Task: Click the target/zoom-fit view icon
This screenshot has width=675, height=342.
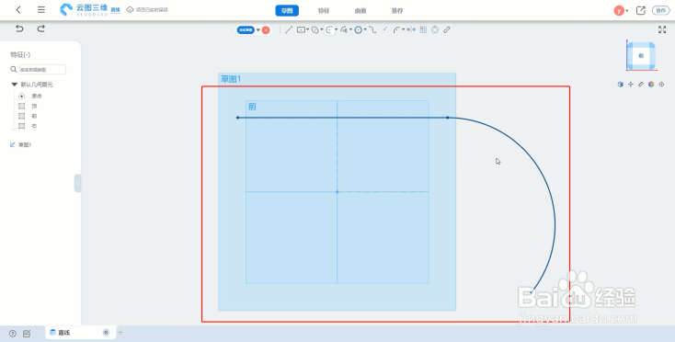Action: (x=661, y=85)
